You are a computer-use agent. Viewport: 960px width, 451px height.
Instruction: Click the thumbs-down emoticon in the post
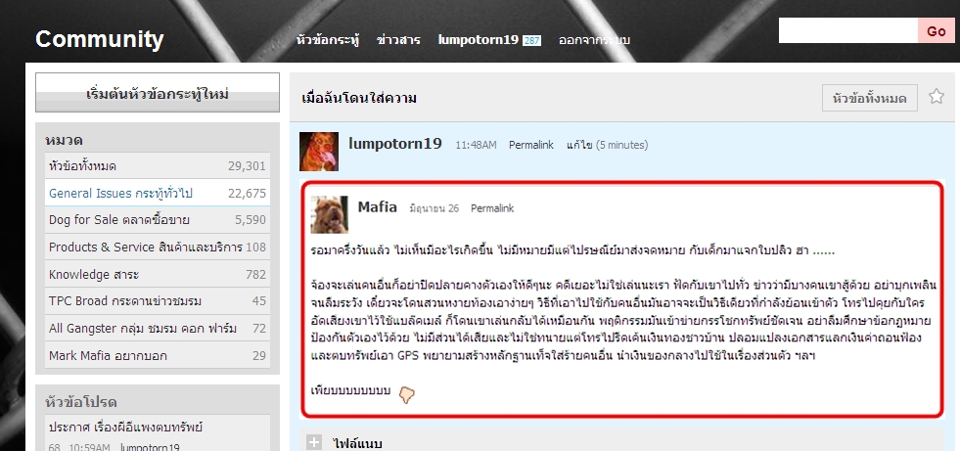(406, 394)
